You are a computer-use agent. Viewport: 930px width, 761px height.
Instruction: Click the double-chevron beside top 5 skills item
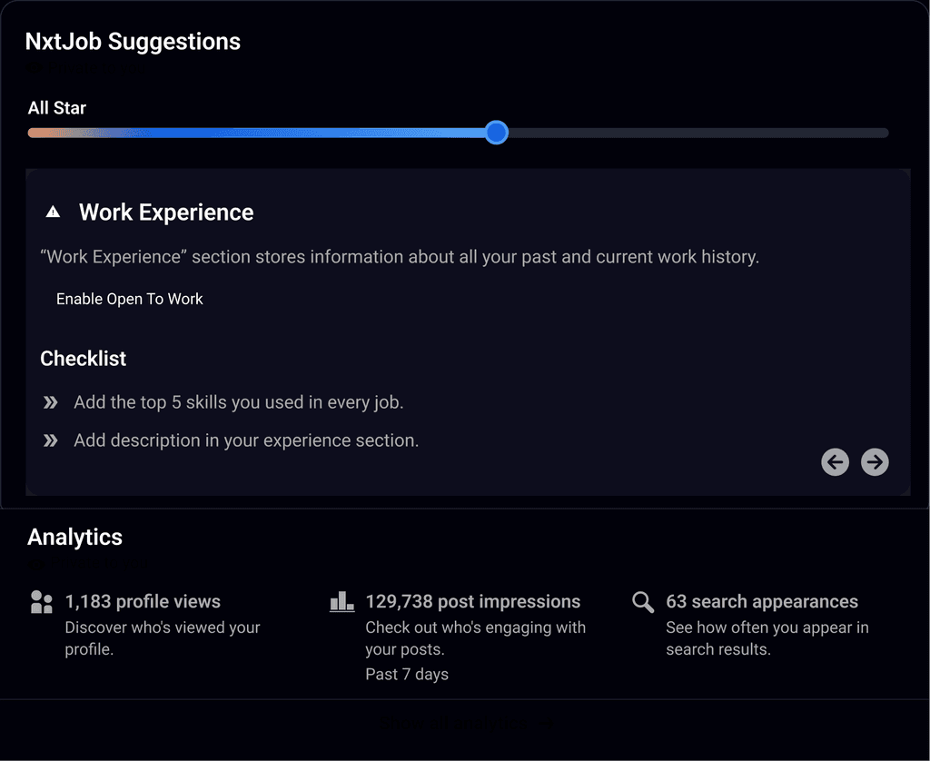click(50, 401)
